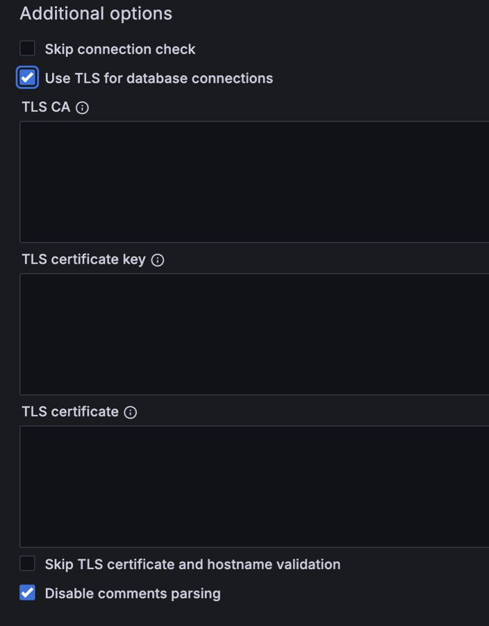Select 'Skip TLS certificate and hostname validation' text

192,564
